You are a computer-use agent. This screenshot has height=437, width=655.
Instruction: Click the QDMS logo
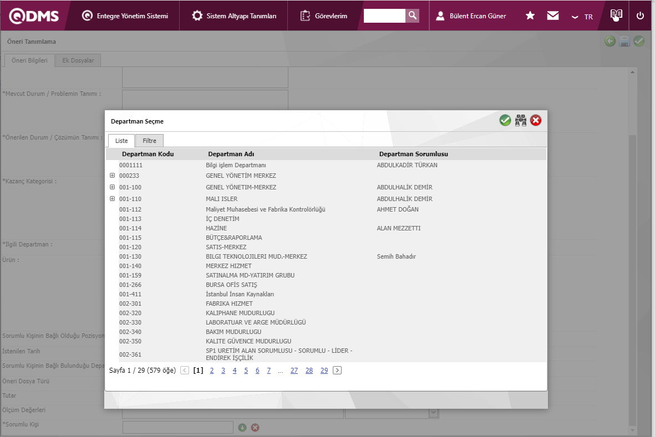click(x=33, y=16)
